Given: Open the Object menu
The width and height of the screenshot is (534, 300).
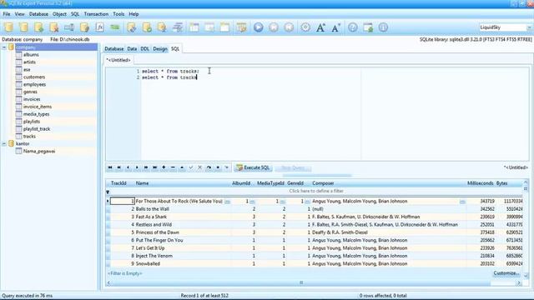Looking at the screenshot, I should (59, 14).
